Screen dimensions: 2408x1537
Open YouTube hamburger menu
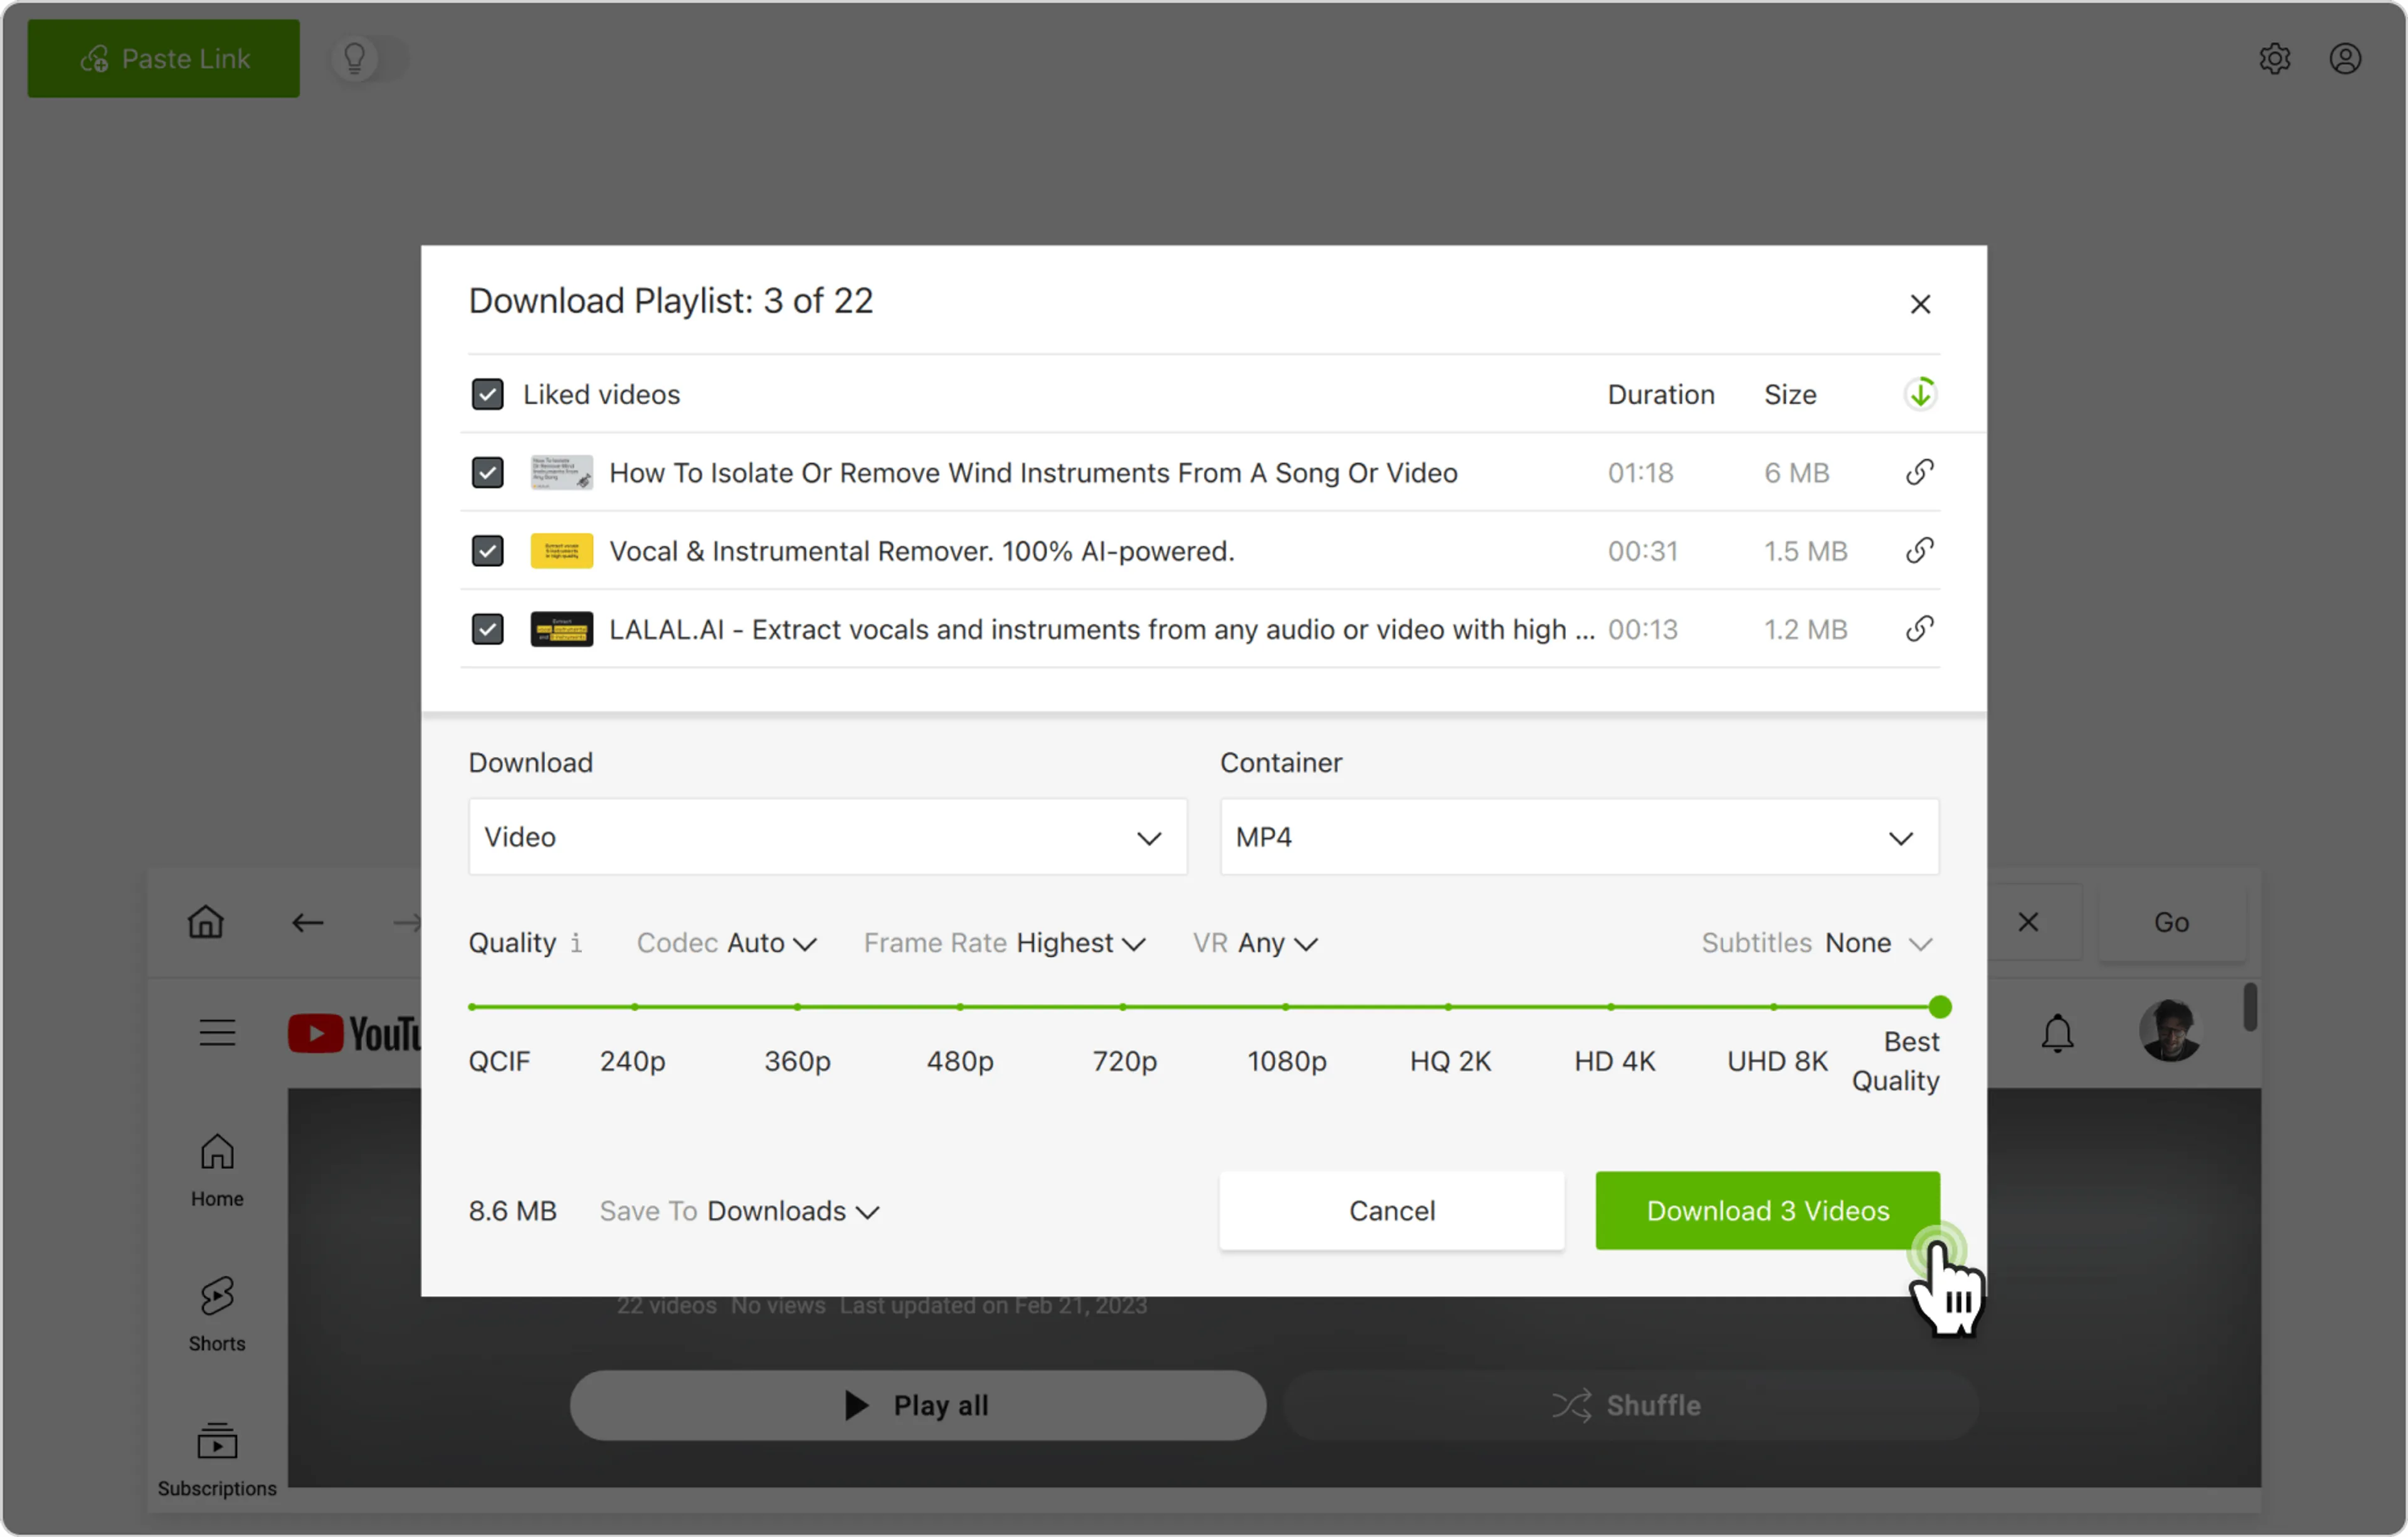[x=217, y=1033]
